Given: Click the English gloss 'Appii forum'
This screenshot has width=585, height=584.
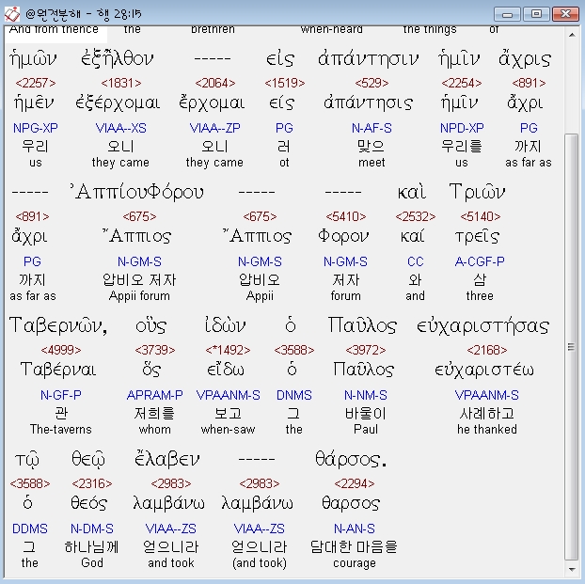Looking at the screenshot, I should [139, 296].
